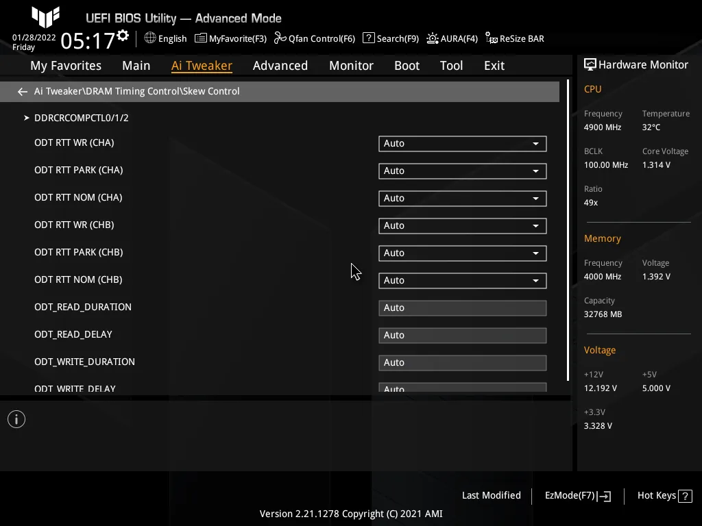Open the ODT RTT PARK (CHB) dropdown
The width and height of the screenshot is (702, 526).
coord(463,253)
